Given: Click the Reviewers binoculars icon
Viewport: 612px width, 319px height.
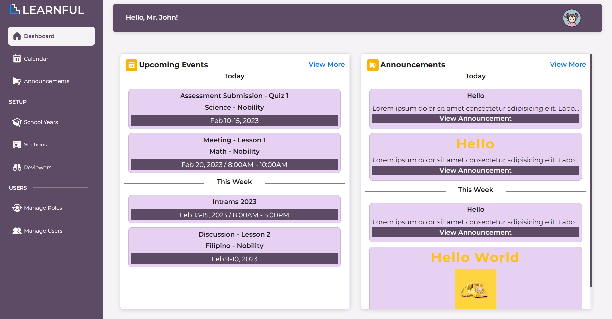Looking at the screenshot, I should point(17,167).
